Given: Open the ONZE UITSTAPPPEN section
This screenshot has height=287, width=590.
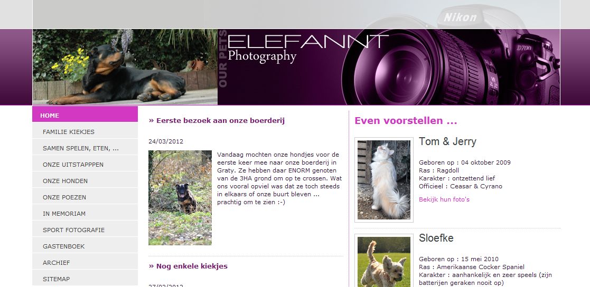Looking at the screenshot, I should (85, 165).
